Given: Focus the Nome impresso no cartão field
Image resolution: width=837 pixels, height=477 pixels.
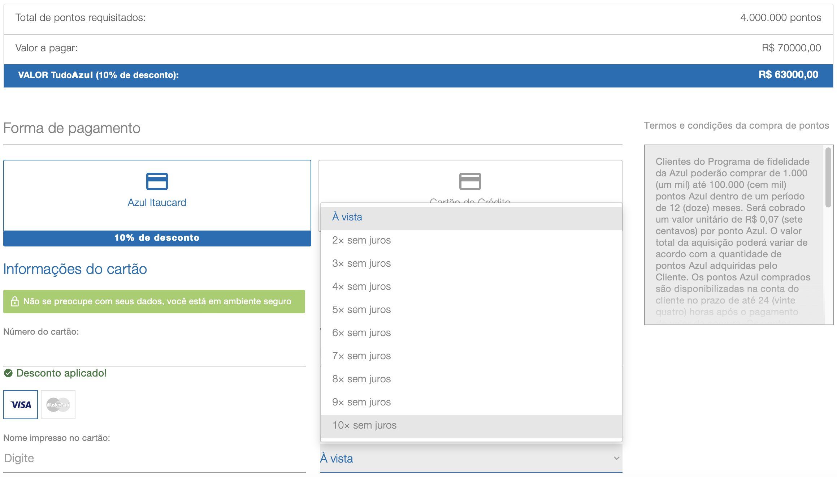Looking at the screenshot, I should (x=155, y=458).
